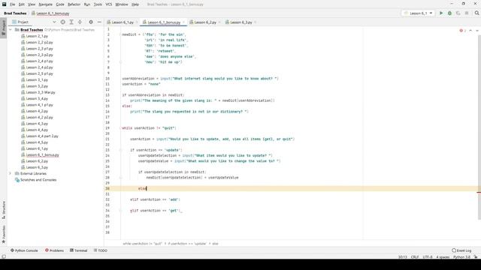The image size is (481, 270).
Task: Open Project panel settings gear
Action: point(91,22)
